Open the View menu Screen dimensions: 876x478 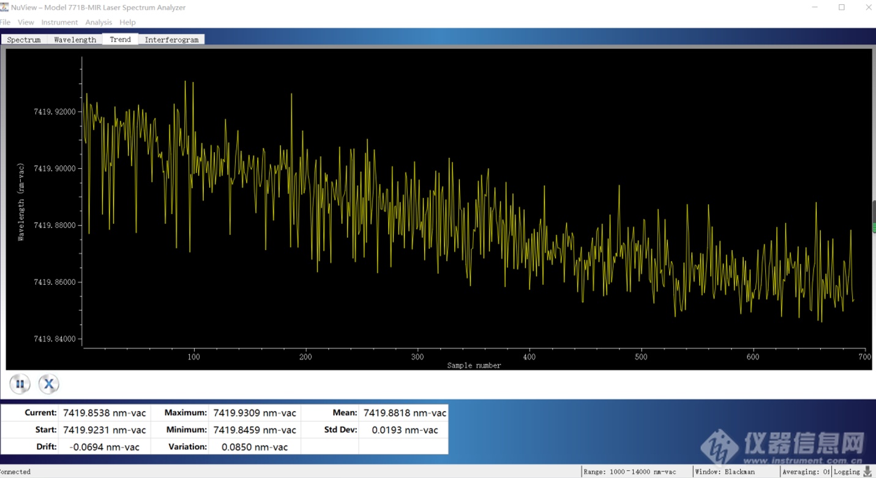(x=26, y=22)
